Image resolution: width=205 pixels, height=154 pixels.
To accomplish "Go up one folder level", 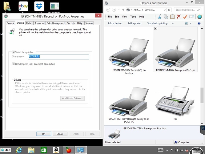I will coord(123,10).
